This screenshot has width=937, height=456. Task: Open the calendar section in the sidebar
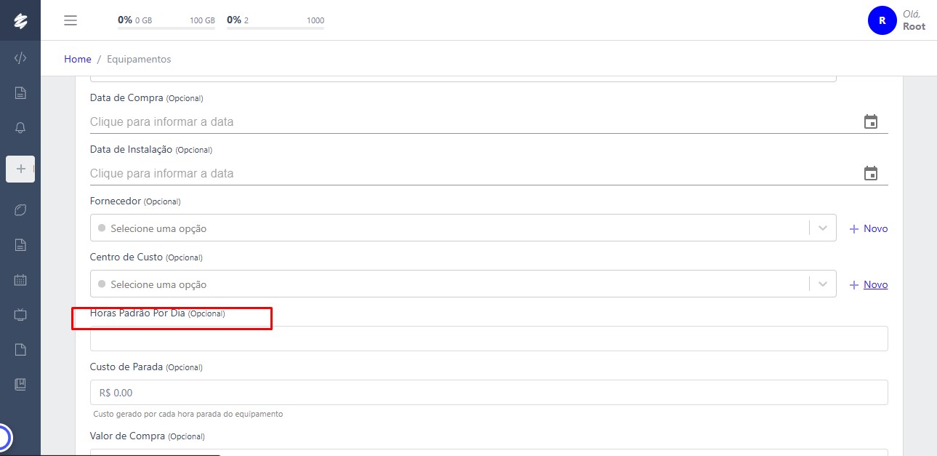click(x=20, y=279)
